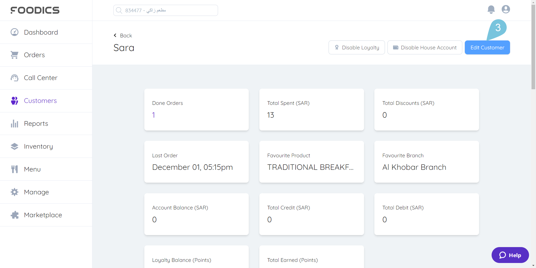Click the Menu fork and knife icon

[15, 169]
